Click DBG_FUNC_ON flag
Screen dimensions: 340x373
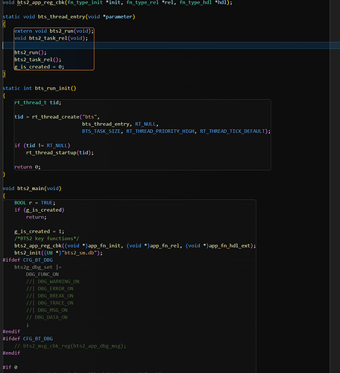42,275
